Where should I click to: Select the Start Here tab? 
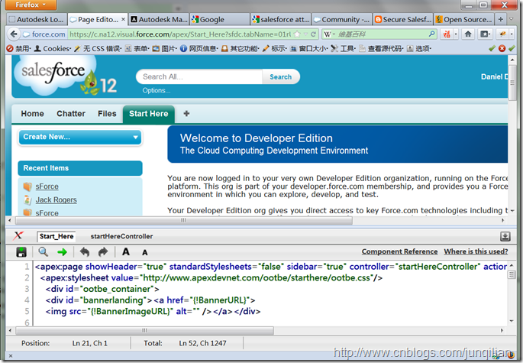click(x=148, y=114)
